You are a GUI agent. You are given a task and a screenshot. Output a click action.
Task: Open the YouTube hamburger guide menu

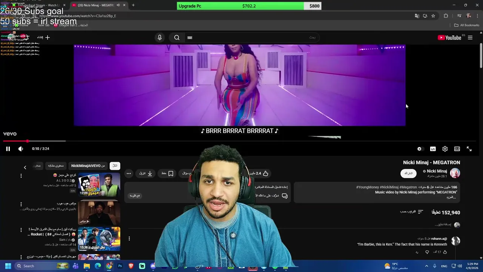pyautogui.click(x=470, y=37)
